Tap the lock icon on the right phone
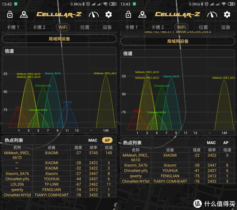The image size is (237, 210). 128,15
